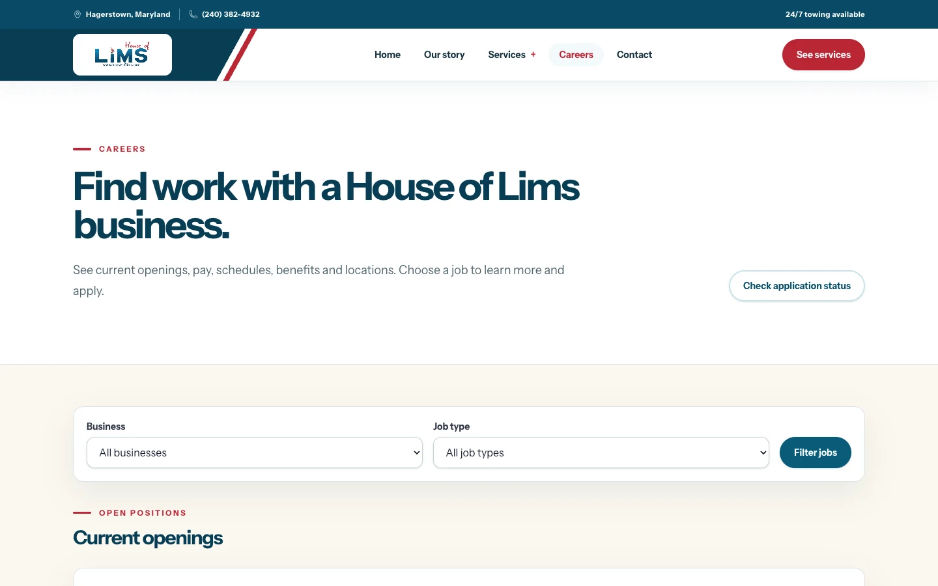The width and height of the screenshot is (938, 586).
Task: Click the Business field label
Action: click(106, 426)
